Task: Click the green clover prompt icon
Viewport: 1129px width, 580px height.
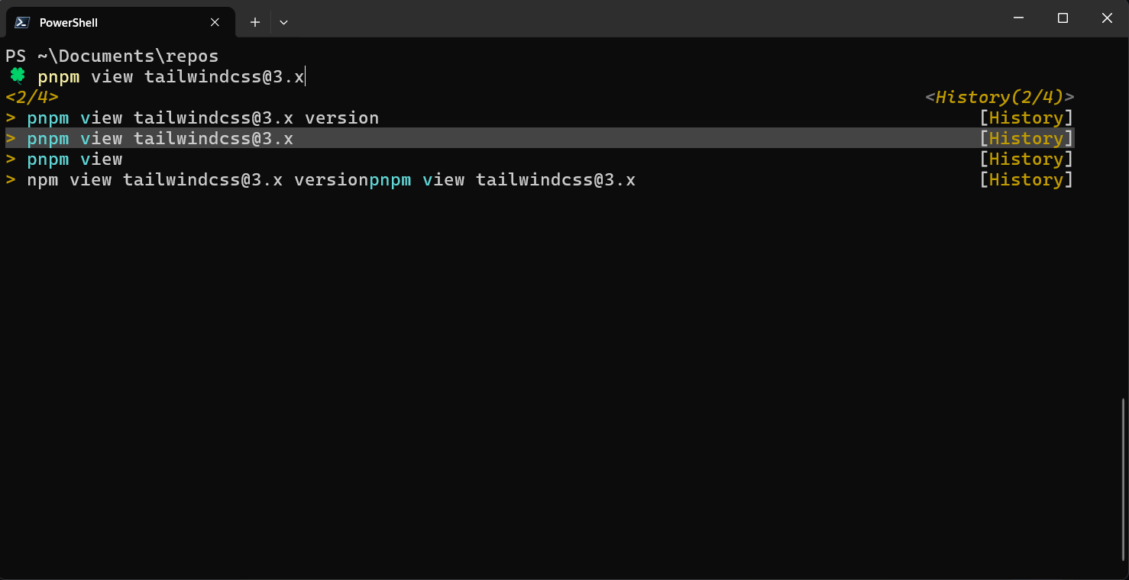Action: (18, 76)
